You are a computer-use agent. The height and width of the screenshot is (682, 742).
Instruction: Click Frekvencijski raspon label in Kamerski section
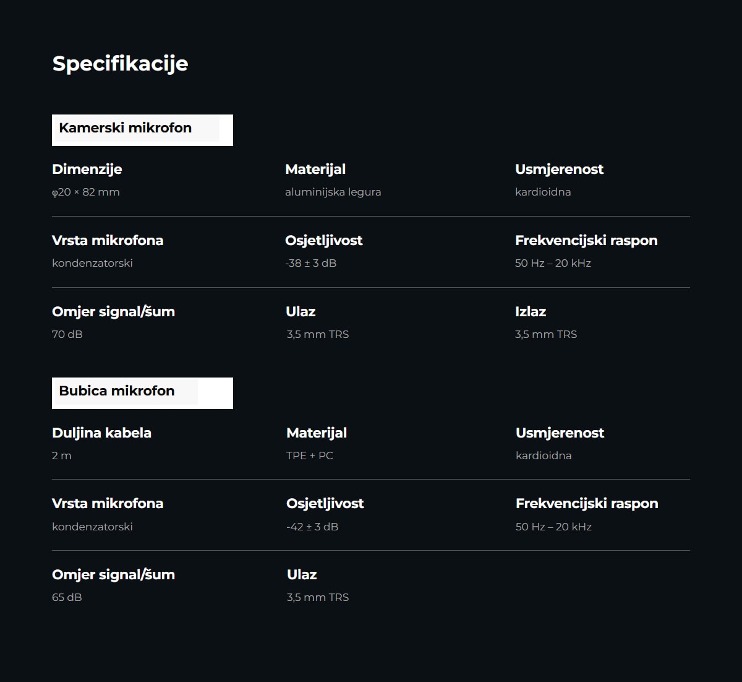click(x=586, y=241)
